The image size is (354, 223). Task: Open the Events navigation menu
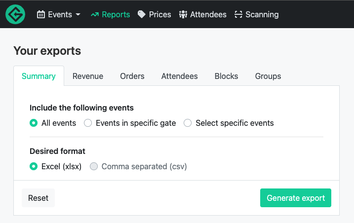pos(59,14)
